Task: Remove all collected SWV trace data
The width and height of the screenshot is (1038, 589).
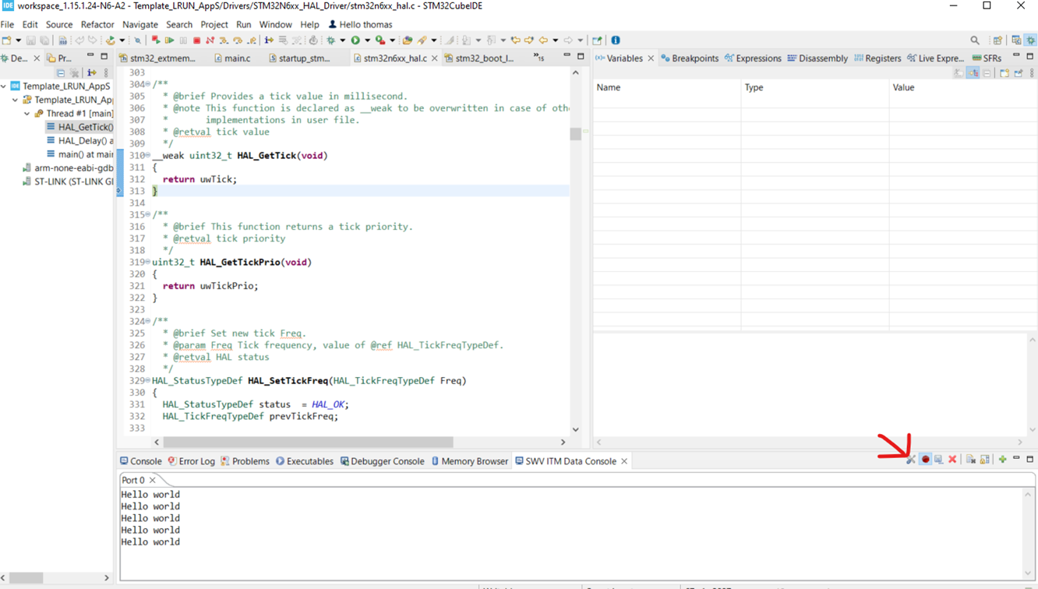Action: [x=952, y=460]
